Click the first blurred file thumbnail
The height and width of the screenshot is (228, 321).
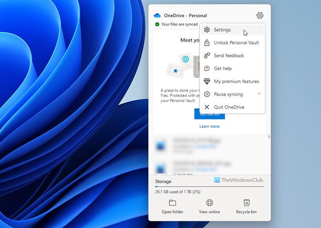[x=160, y=146]
